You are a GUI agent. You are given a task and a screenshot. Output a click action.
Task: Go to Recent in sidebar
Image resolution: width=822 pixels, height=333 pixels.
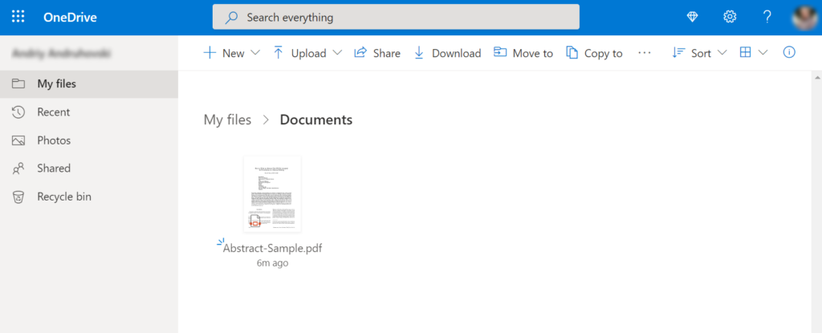tap(89, 112)
